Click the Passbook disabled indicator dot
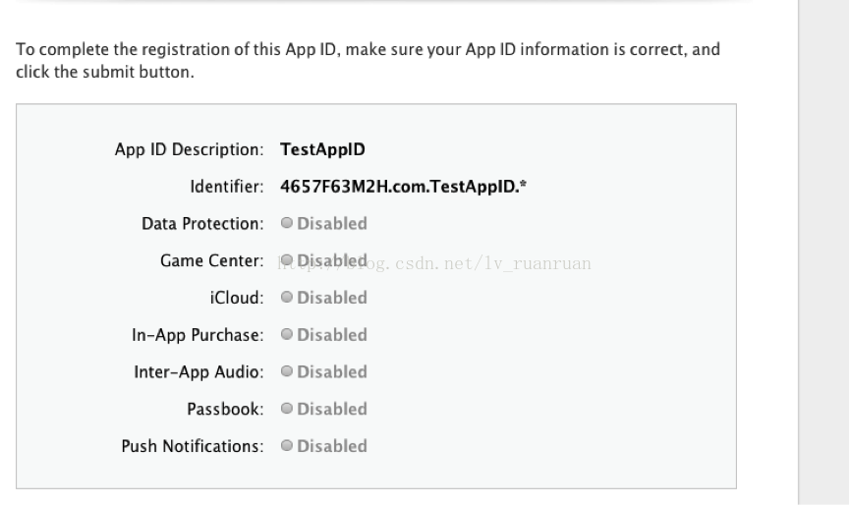 pyautogui.click(x=287, y=408)
